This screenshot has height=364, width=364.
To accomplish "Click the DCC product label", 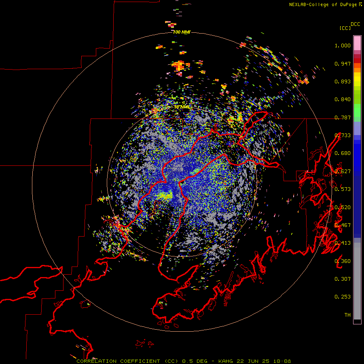I will pos(356,24).
